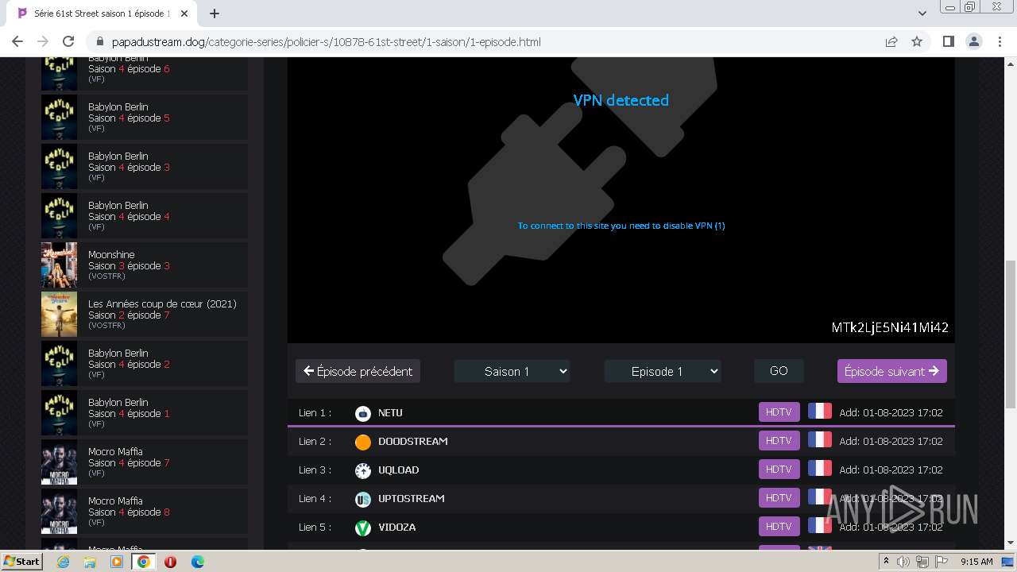The image size is (1017, 572).
Task: Click the French flag on the NETU row
Action: point(820,412)
